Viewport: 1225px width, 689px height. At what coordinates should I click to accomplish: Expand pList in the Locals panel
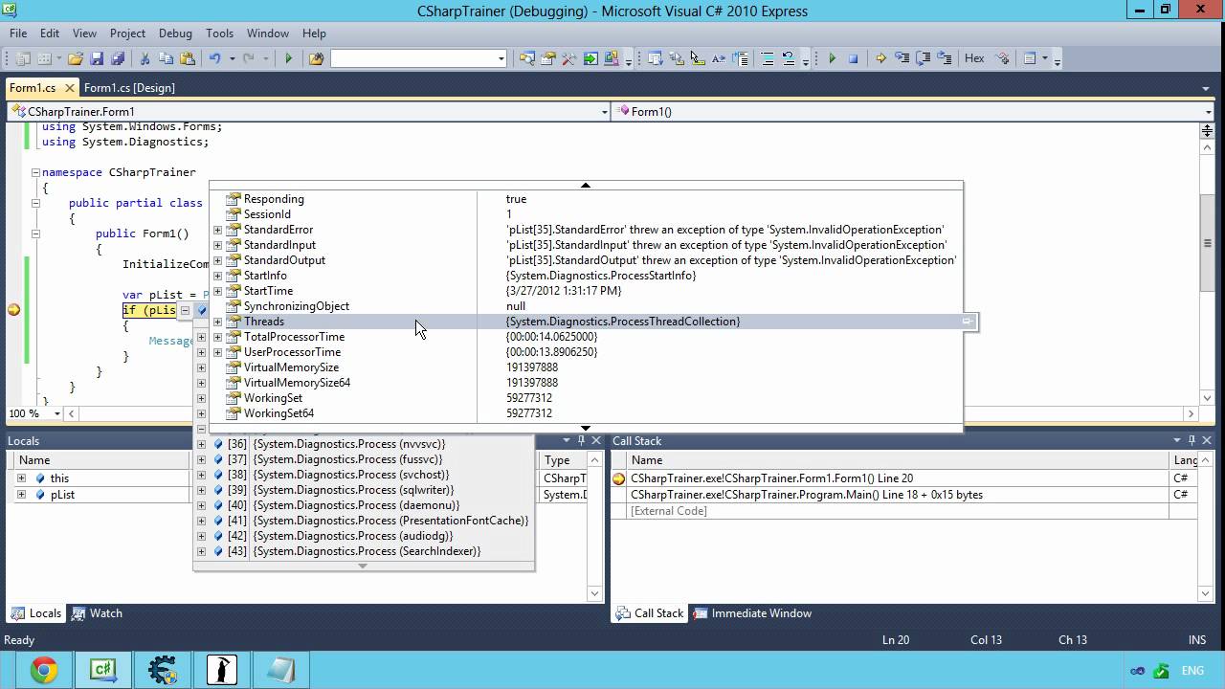(21, 495)
